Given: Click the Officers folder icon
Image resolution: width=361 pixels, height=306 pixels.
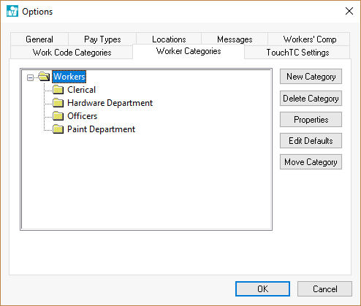Looking at the screenshot, I should pyautogui.click(x=58, y=116).
